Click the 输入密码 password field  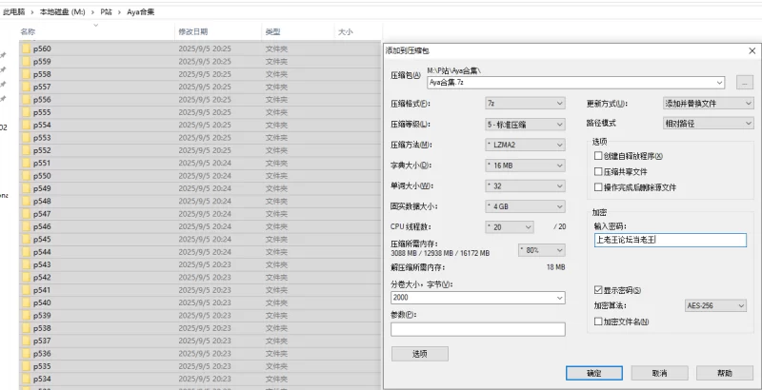(x=669, y=241)
